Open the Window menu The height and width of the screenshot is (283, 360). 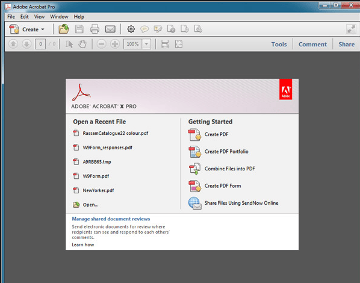click(x=59, y=17)
